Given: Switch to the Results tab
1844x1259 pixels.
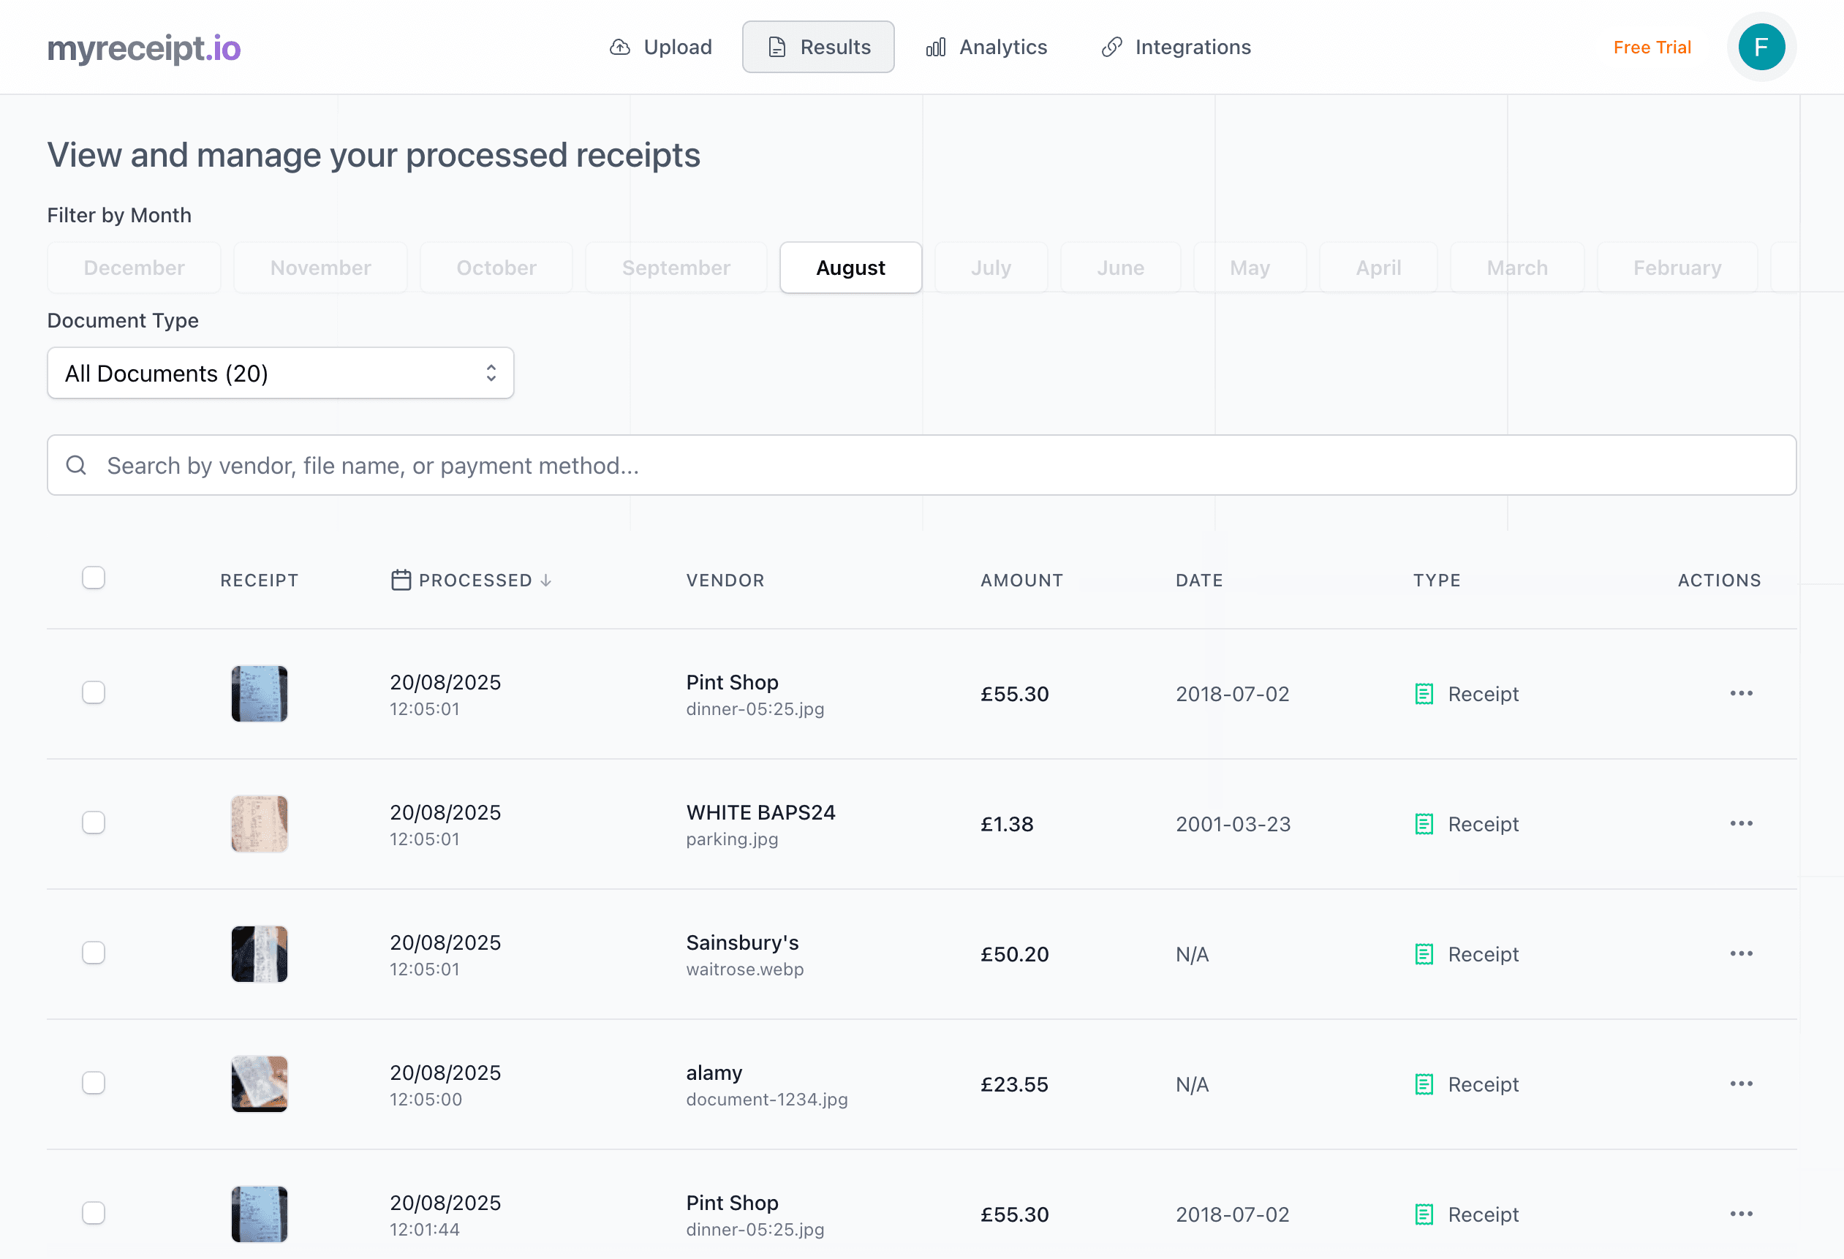Looking at the screenshot, I should click(x=818, y=47).
